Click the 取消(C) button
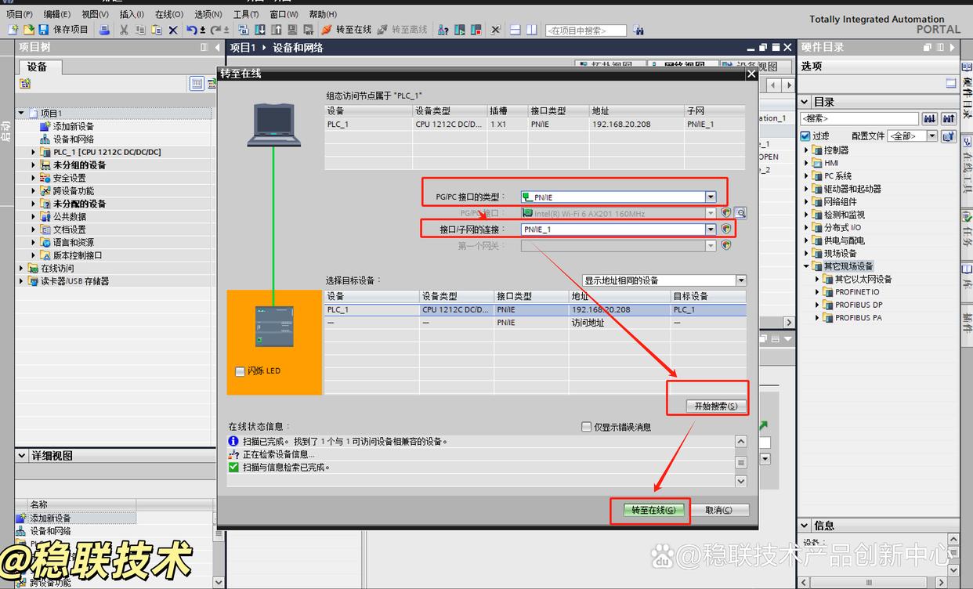The height and width of the screenshot is (589, 973). [x=718, y=510]
